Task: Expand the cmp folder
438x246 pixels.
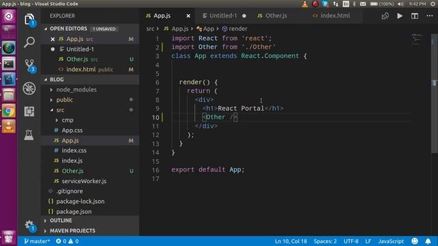Action: pos(57,120)
